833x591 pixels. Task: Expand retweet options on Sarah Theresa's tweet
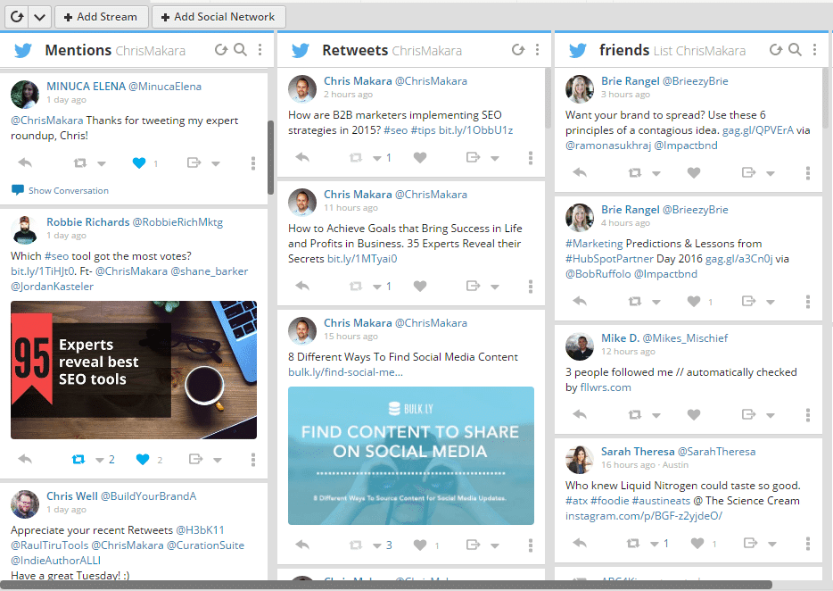tap(655, 544)
